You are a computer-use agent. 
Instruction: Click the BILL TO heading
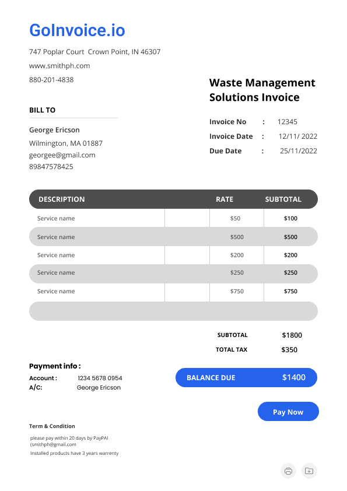[x=42, y=110]
